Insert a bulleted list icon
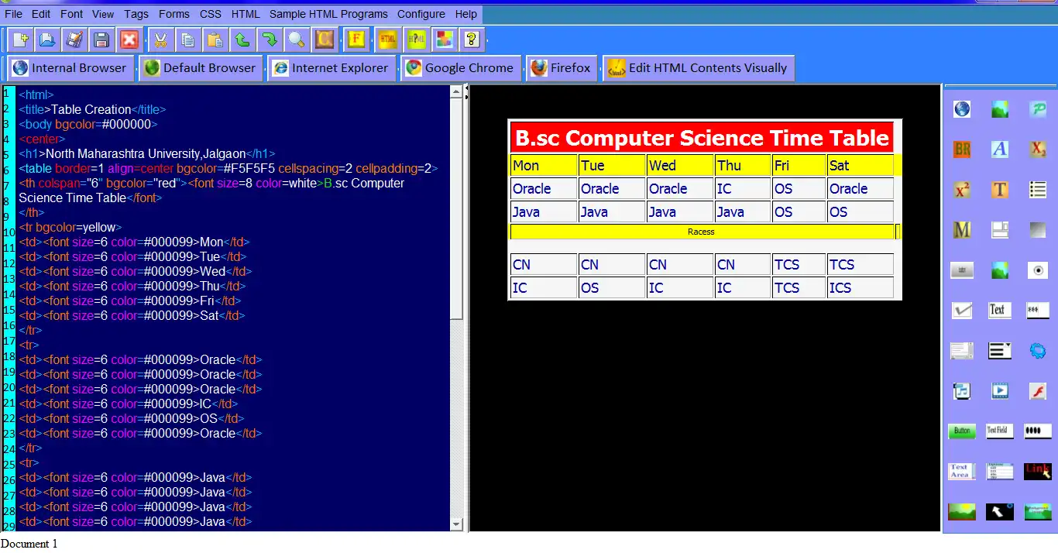The height and width of the screenshot is (553, 1058). [1038, 190]
